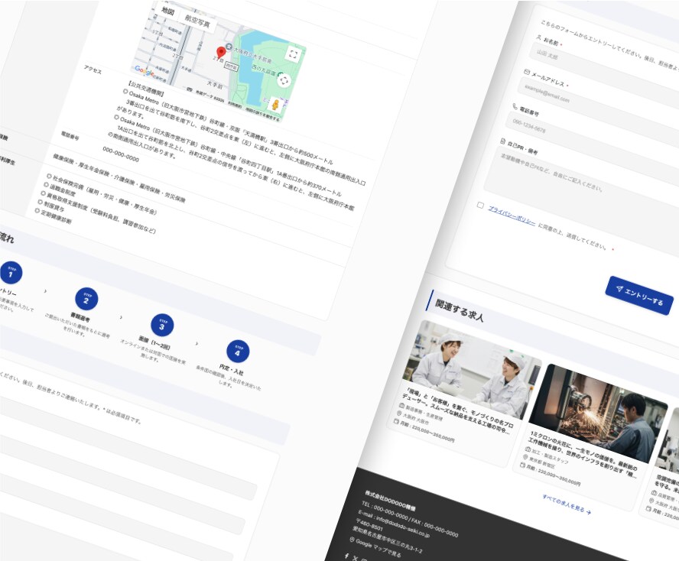The image size is (679, 561).
Task: Open job photo of machine with sparks
Action: (x=598, y=413)
